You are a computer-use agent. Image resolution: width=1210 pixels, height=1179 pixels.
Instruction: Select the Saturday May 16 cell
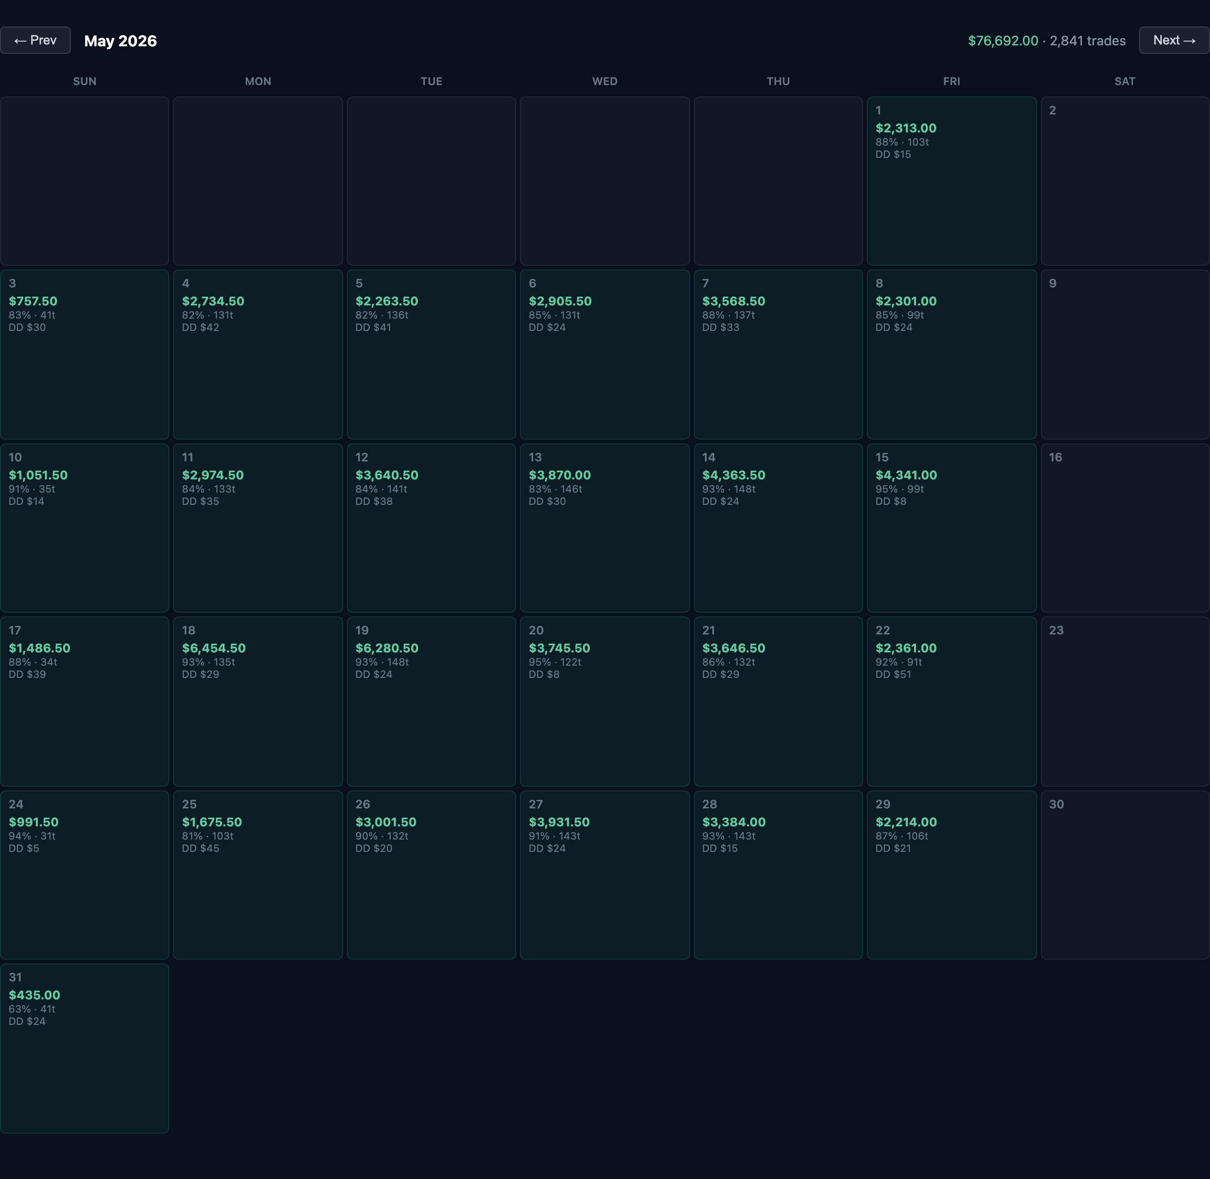pyautogui.click(x=1125, y=528)
